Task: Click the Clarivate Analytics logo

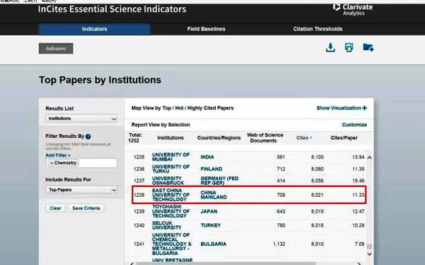Action: click(353, 10)
